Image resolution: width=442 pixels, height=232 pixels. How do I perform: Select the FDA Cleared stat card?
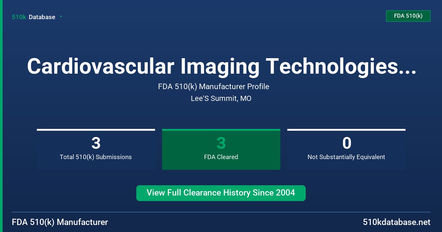click(x=221, y=149)
